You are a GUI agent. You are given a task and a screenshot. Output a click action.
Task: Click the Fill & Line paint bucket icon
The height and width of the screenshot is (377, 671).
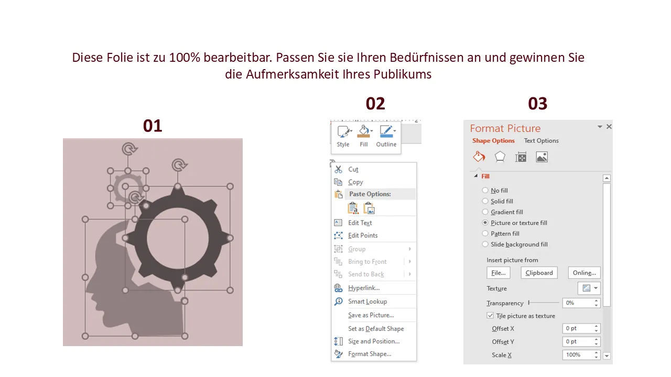[x=479, y=157]
